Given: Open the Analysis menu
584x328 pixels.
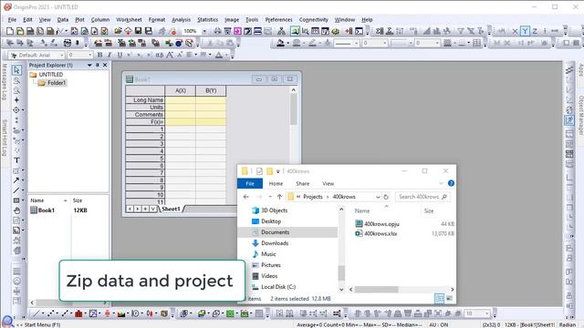Looking at the screenshot, I should 181,20.
